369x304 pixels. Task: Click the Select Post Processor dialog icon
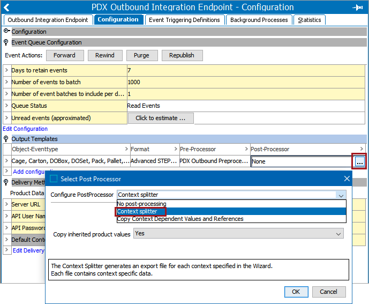coord(54,179)
